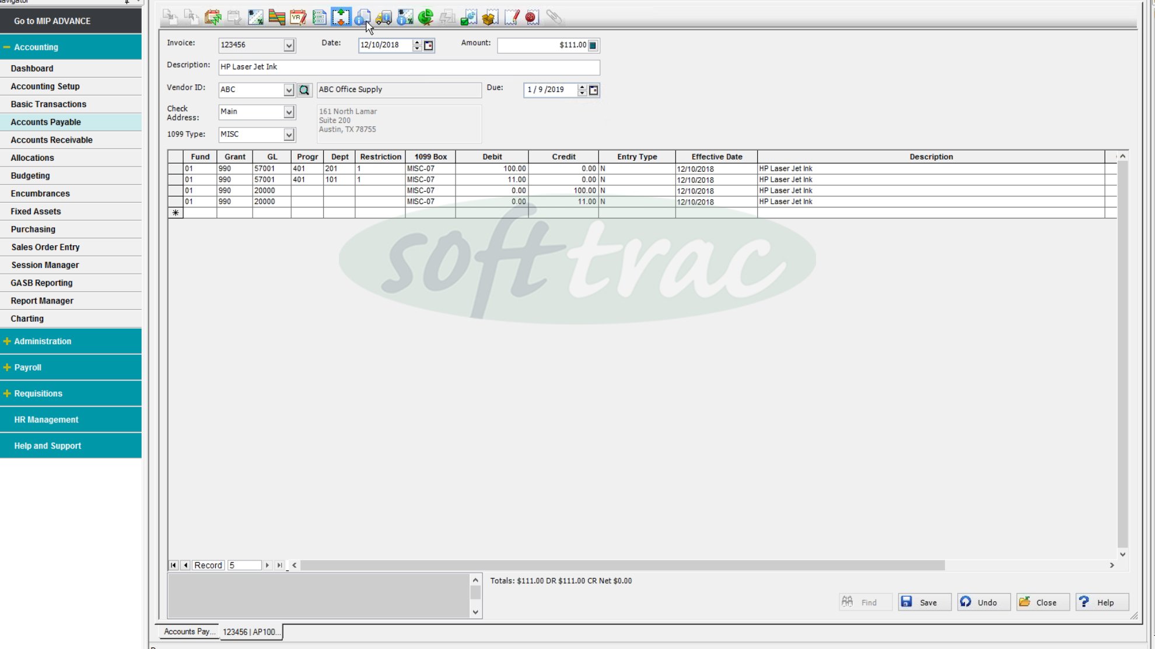Open Report Manager in the navigator
This screenshot has height=649, width=1155.
71,301
